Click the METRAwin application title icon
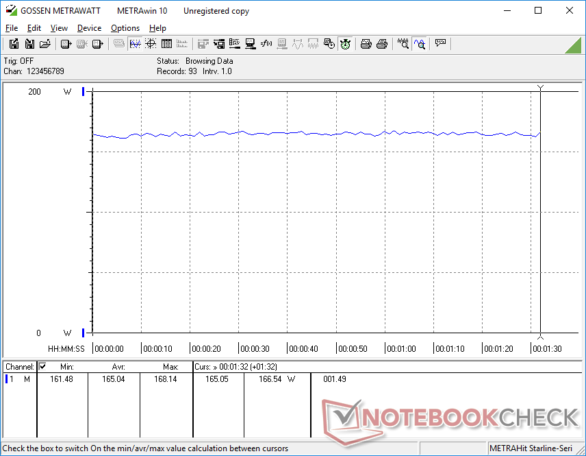This screenshot has height=456, width=586. point(11,10)
